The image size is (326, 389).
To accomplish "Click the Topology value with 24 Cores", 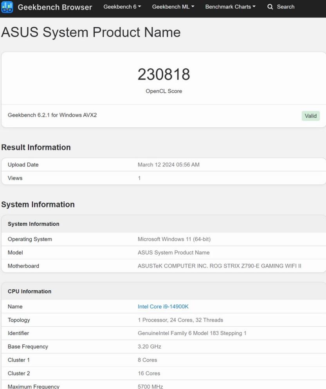I will (x=180, y=320).
